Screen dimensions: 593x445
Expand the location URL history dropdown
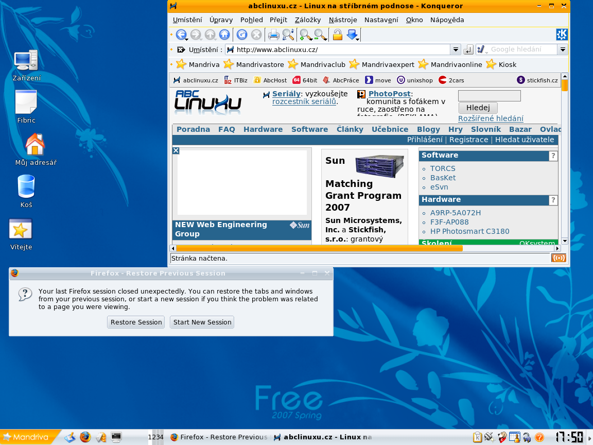point(456,49)
